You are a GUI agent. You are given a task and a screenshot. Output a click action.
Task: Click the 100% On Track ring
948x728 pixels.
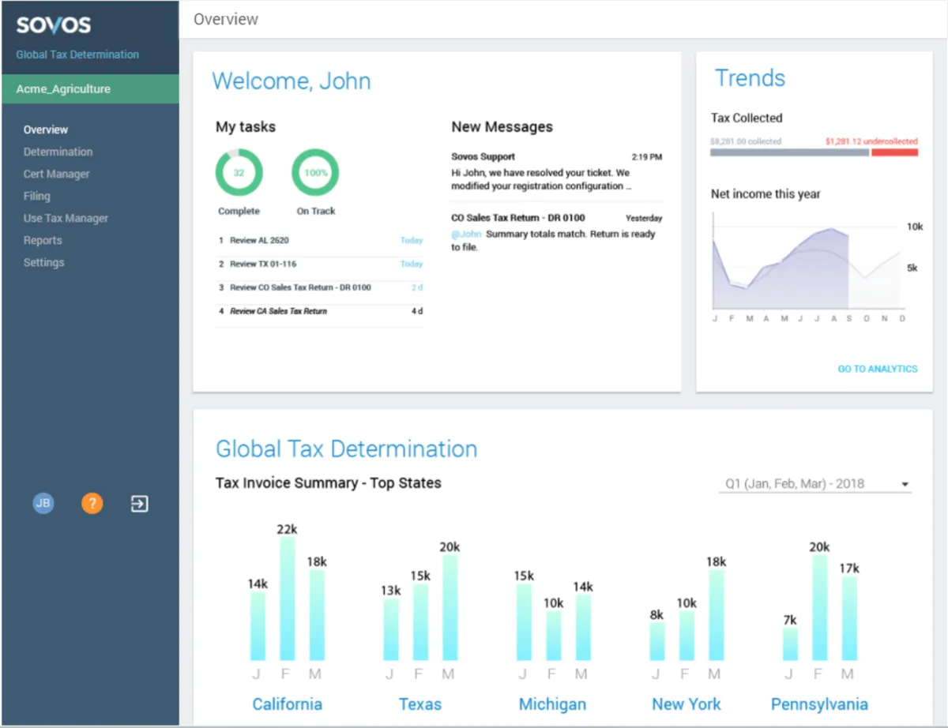click(315, 172)
